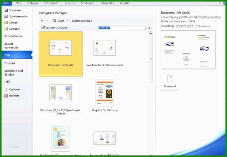This screenshot has width=227, height=157.
Task: Select the Eiffel tower brochure template
Action: [x=104, y=138]
